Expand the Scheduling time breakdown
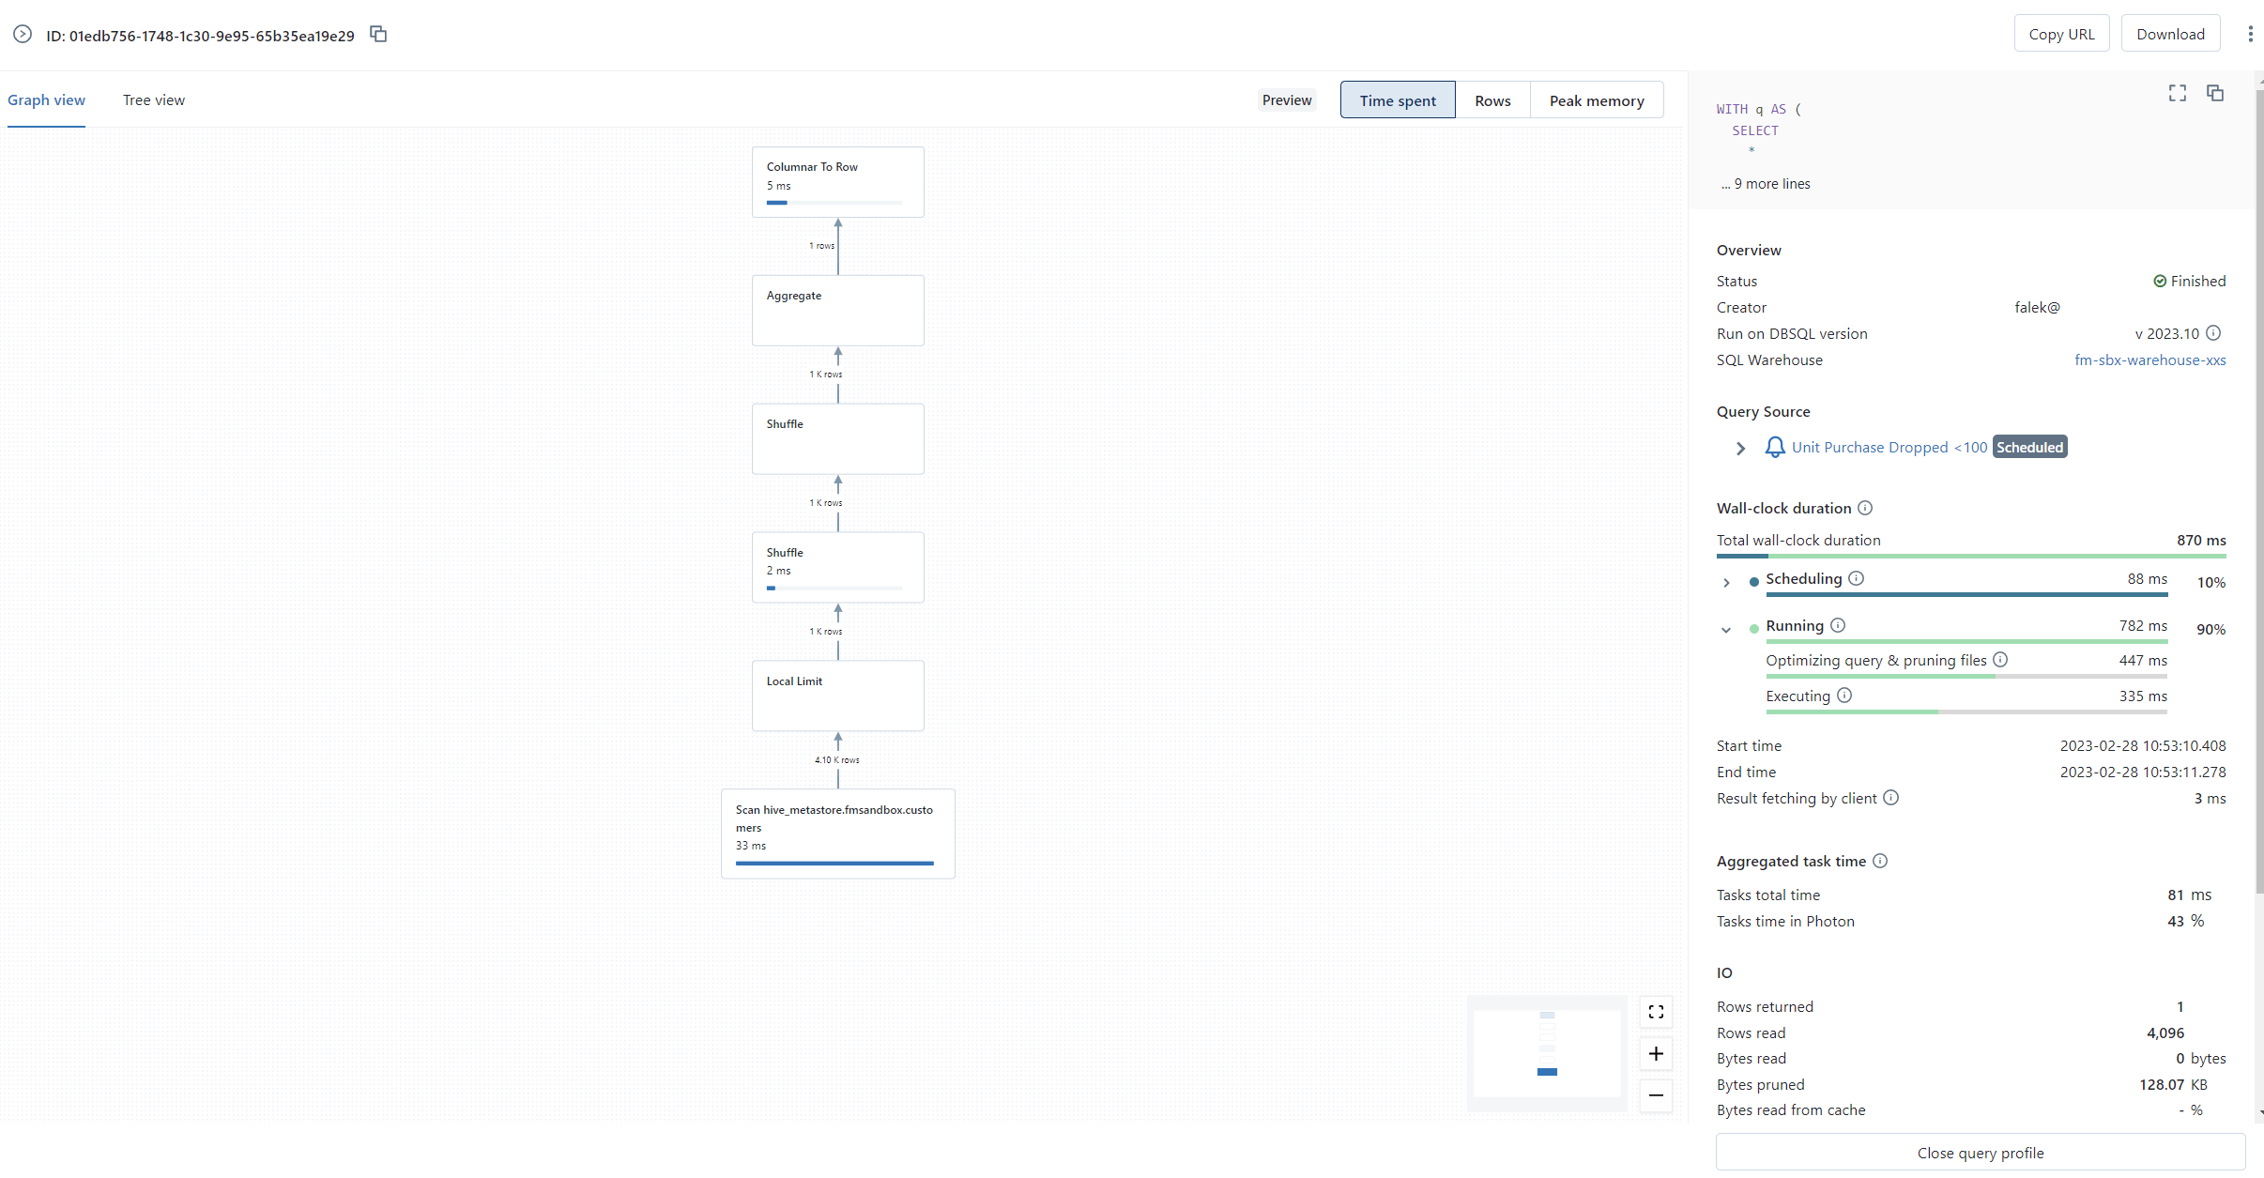The height and width of the screenshot is (1178, 2264). 1726,582
